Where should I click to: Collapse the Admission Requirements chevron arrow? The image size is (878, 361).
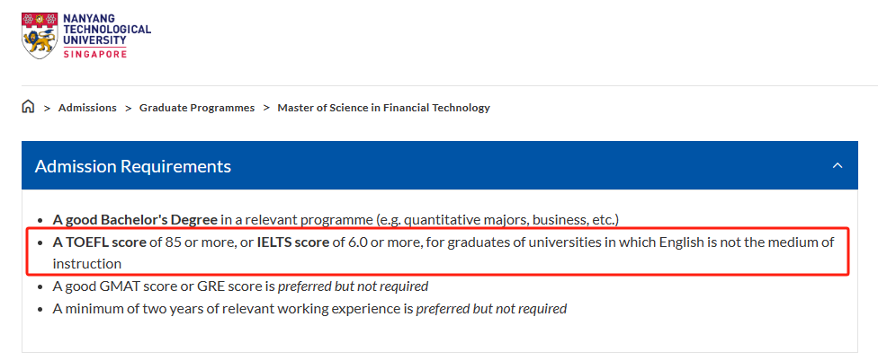pos(838,165)
